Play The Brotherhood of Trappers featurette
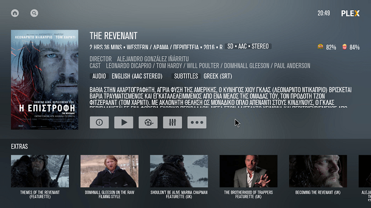Viewport: 371px width, 208px height. 248,171
